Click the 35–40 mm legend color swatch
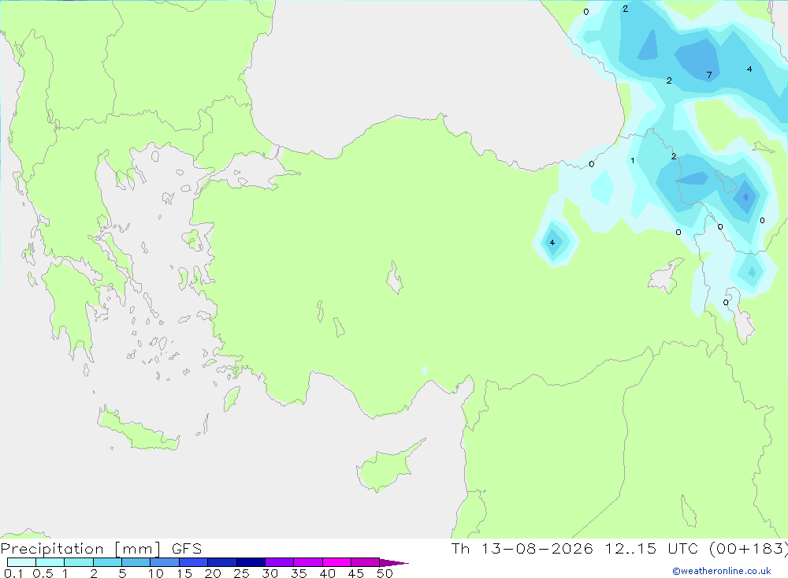788x578 pixels. tap(308, 562)
